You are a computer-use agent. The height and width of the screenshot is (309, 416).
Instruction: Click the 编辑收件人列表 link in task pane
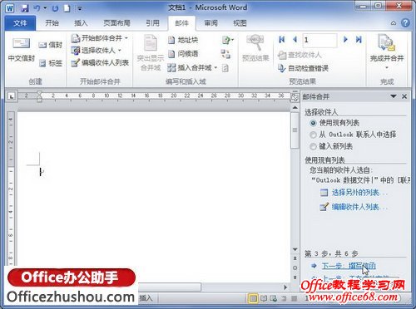(354, 207)
